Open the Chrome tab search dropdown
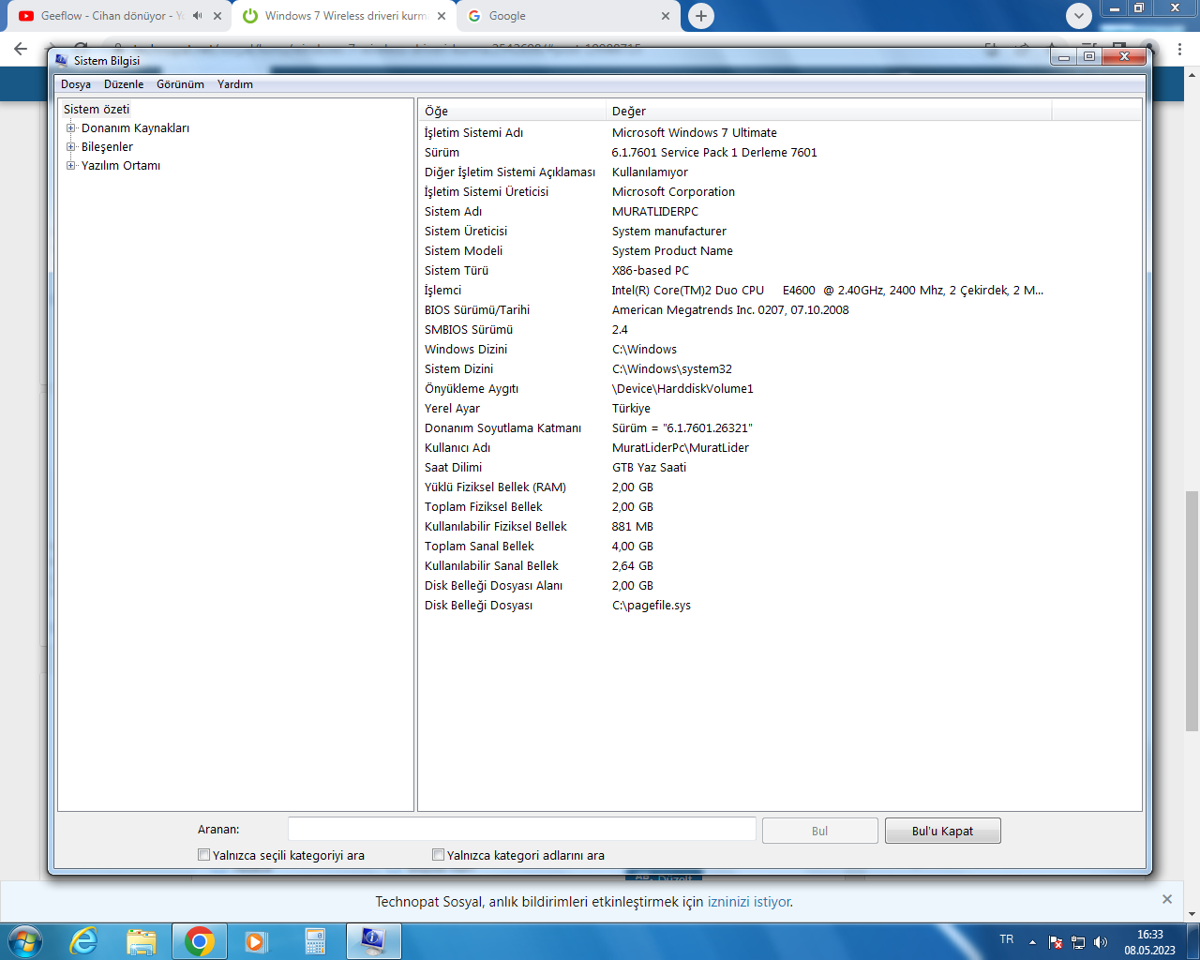1200x960 pixels. pyautogui.click(x=1079, y=16)
